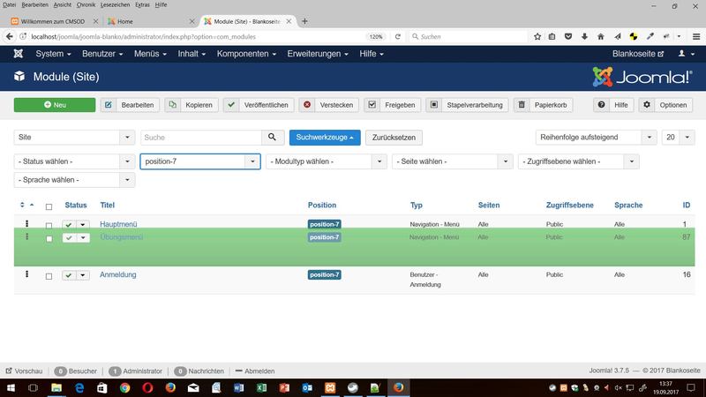Collapse filters with the Suchwerkzeuge button
Viewport: 706px width, 397px height.
click(x=325, y=138)
